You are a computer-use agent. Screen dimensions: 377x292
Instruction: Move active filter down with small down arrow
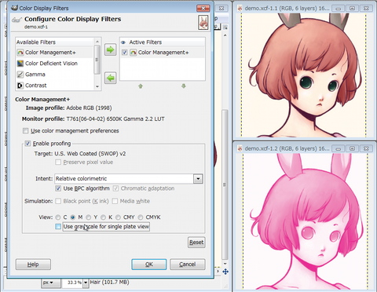184,86
